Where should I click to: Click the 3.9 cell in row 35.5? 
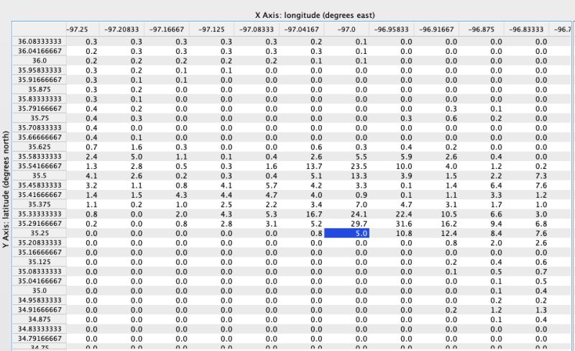[x=391, y=175]
